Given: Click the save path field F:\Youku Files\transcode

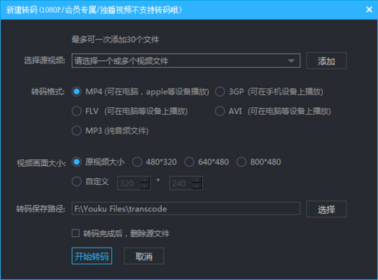Looking at the screenshot, I should pyautogui.click(x=186, y=208).
